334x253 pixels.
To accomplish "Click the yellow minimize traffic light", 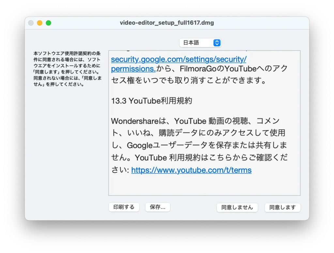I will click(x=39, y=23).
